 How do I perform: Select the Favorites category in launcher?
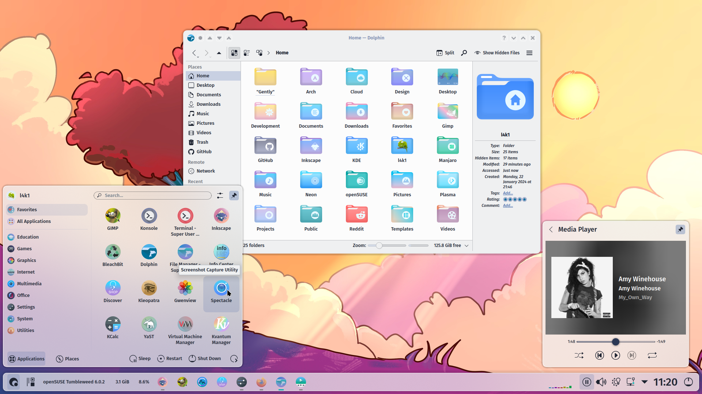click(x=47, y=210)
